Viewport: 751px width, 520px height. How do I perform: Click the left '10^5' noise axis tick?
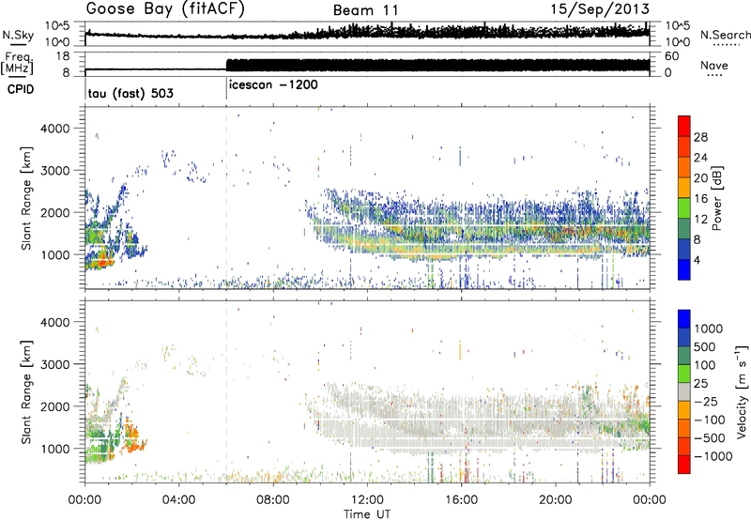pos(57,25)
